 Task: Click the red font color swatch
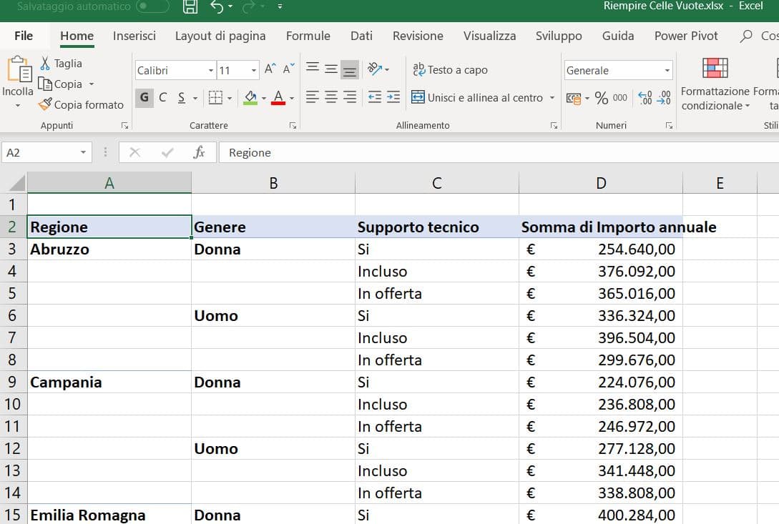tap(278, 97)
